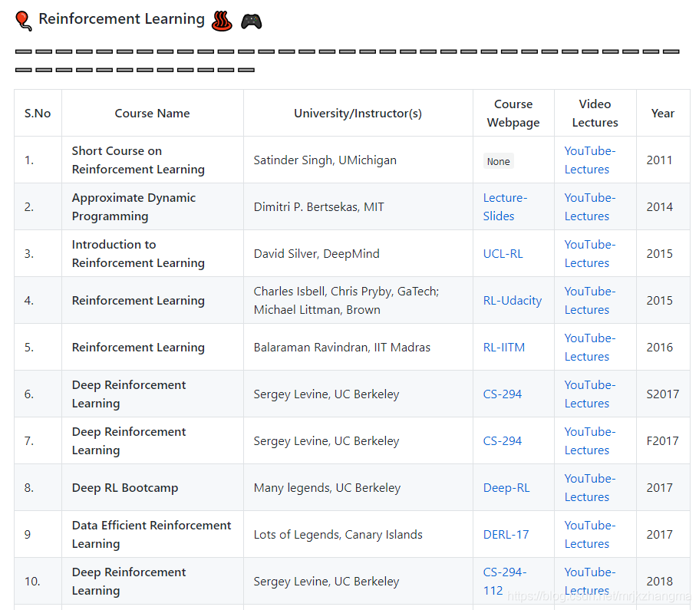699x610 pixels.
Task: Open YouTube-Lectures in the S2017 row
Action: coord(590,394)
